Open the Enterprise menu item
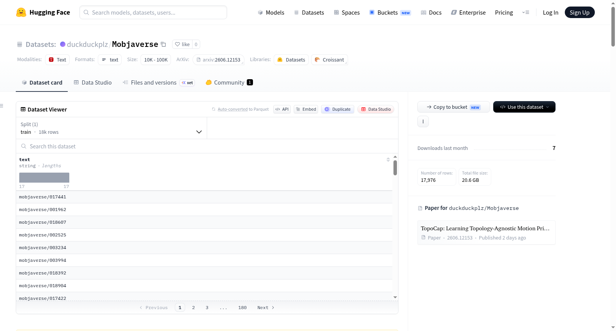The image size is (616, 331). pos(468,13)
